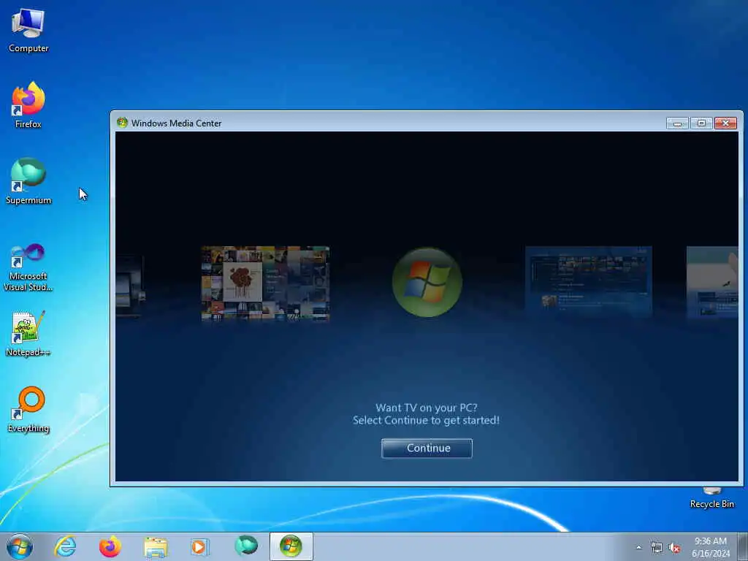748x561 pixels.
Task: Open the clock showing 9:36 AM
Action: [711, 547]
